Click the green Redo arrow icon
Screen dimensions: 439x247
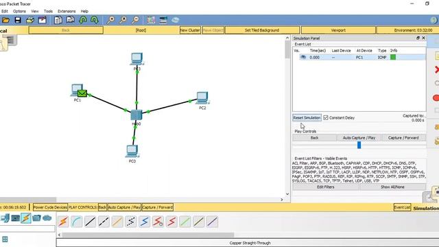pyautogui.click(x=95, y=20)
